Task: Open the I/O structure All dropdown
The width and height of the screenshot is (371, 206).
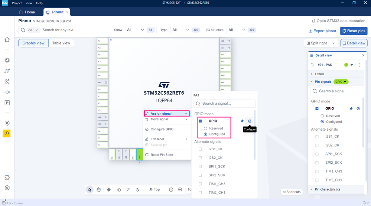Action: click(237, 30)
